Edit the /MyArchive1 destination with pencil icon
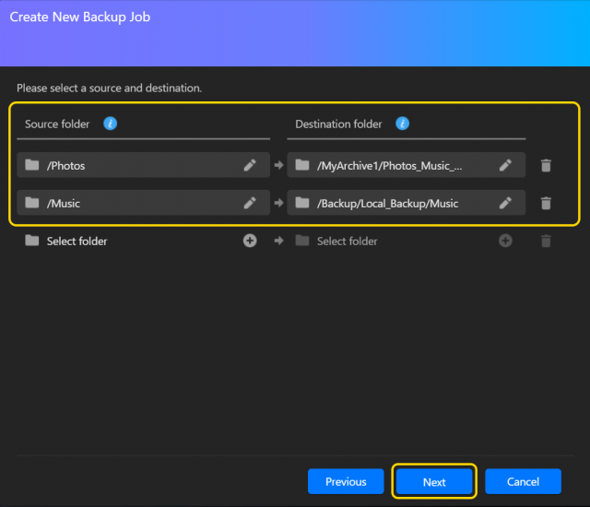This screenshot has height=507, width=590. click(505, 165)
